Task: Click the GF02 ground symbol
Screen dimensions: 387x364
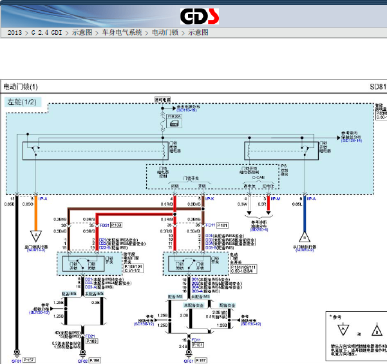Action: (x=82, y=354)
